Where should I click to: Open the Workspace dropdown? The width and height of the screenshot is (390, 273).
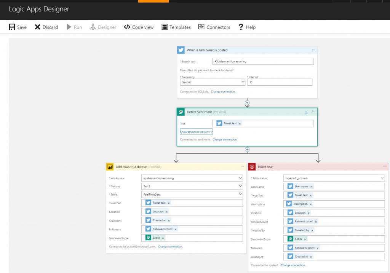coord(192,178)
